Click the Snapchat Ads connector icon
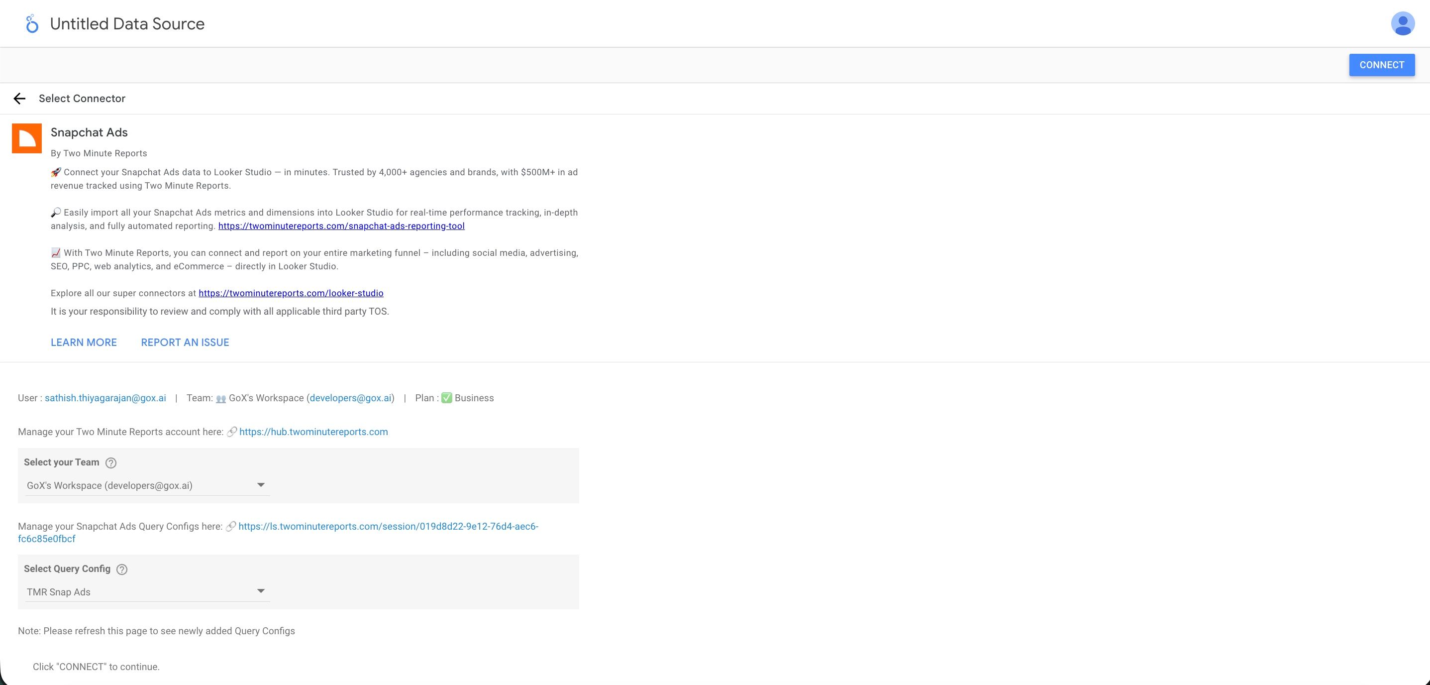Screen dimensions: 1430x685 [26, 138]
